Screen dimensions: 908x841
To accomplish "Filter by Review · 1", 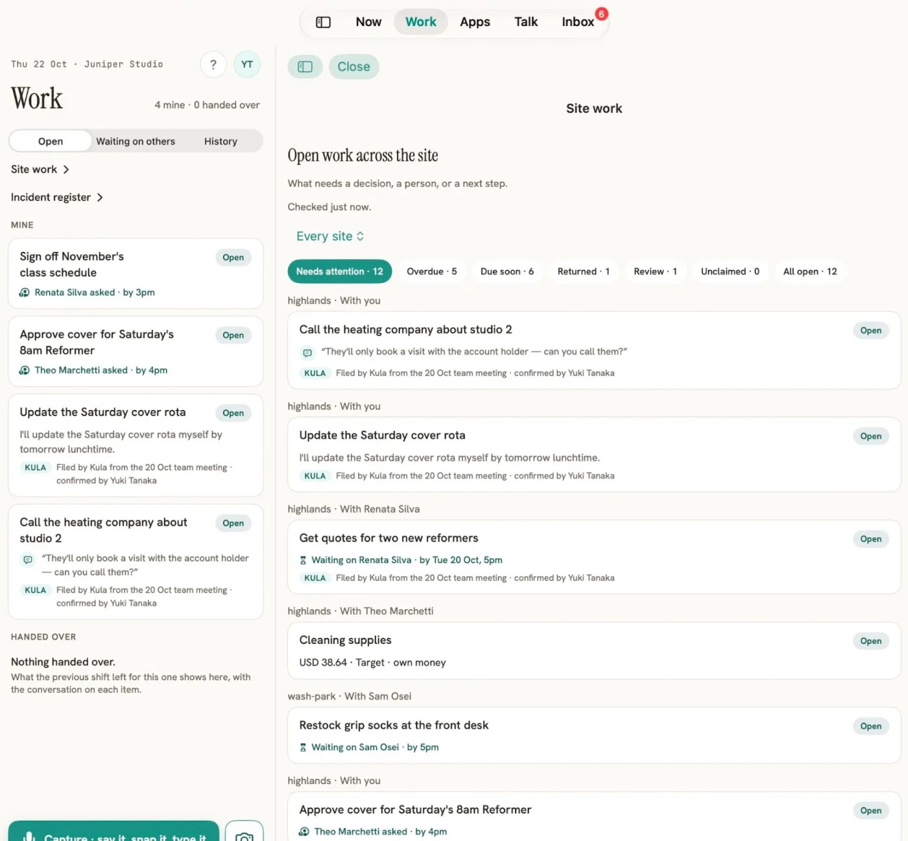I will (x=656, y=272).
